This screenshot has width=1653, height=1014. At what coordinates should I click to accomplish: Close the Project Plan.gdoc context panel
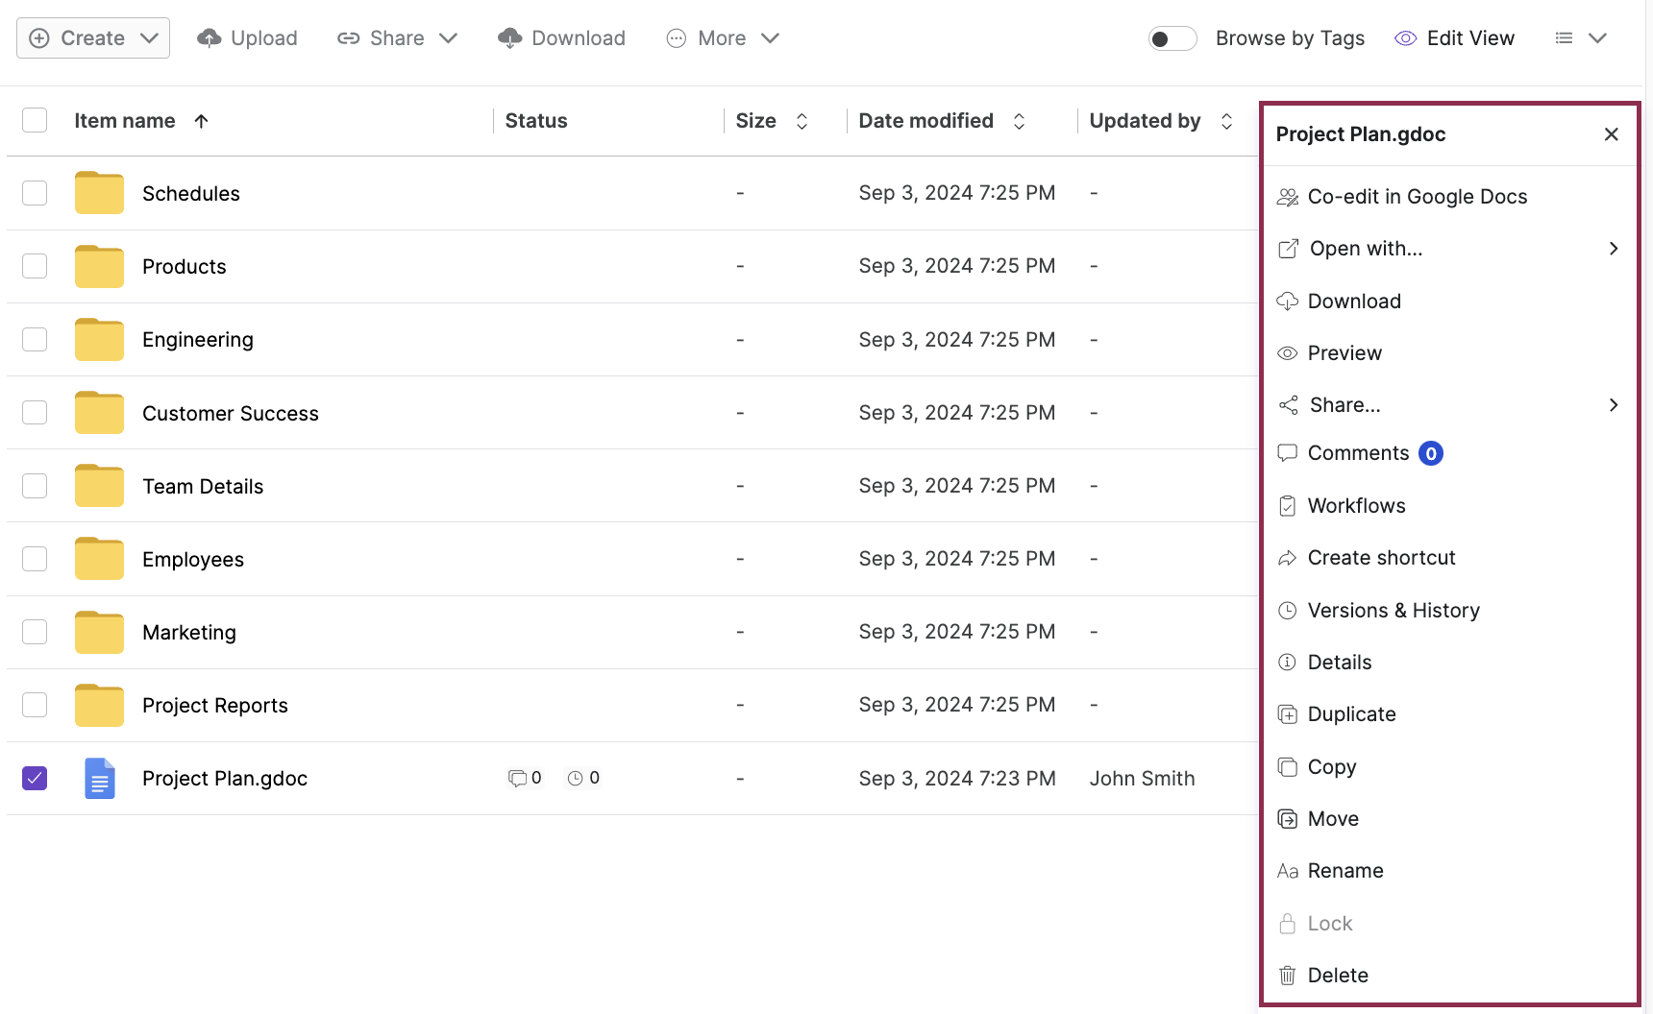1612,134
